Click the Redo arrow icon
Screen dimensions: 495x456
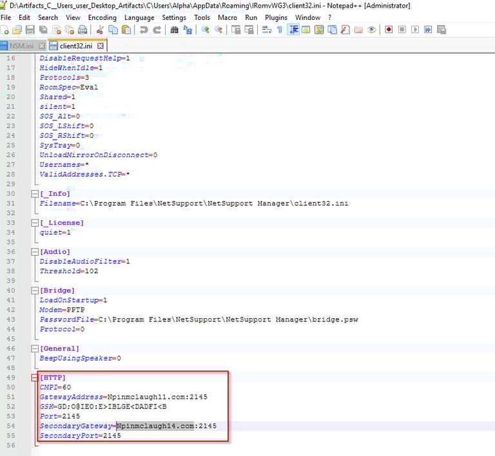[x=157, y=30]
